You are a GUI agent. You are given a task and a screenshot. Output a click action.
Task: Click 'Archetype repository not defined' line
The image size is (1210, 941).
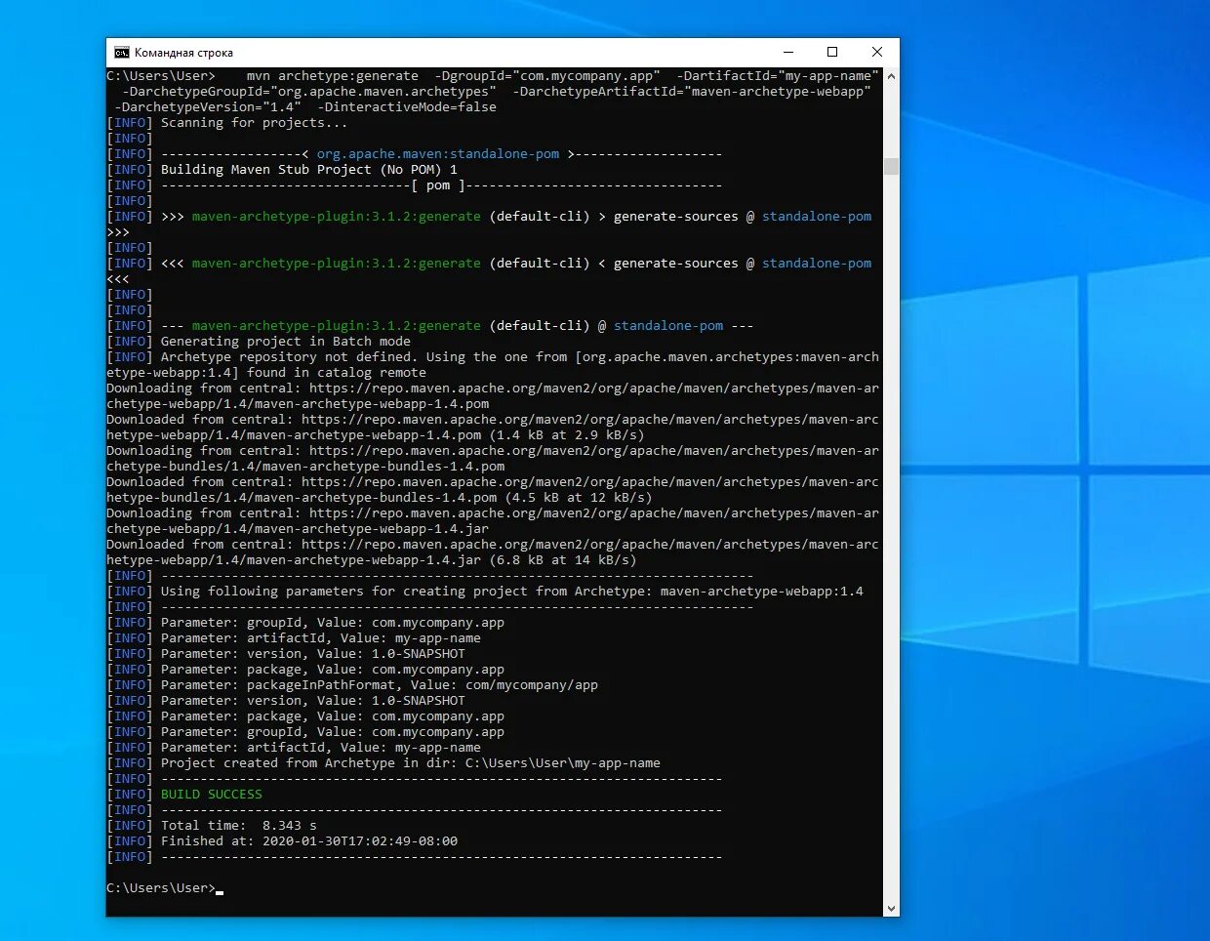coord(493,365)
